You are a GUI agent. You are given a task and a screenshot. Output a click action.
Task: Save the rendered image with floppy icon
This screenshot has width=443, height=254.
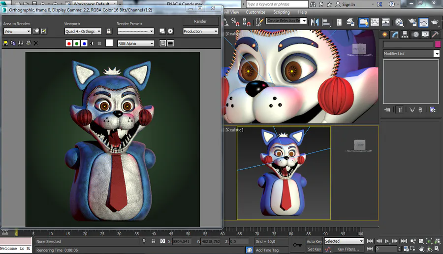5,43
